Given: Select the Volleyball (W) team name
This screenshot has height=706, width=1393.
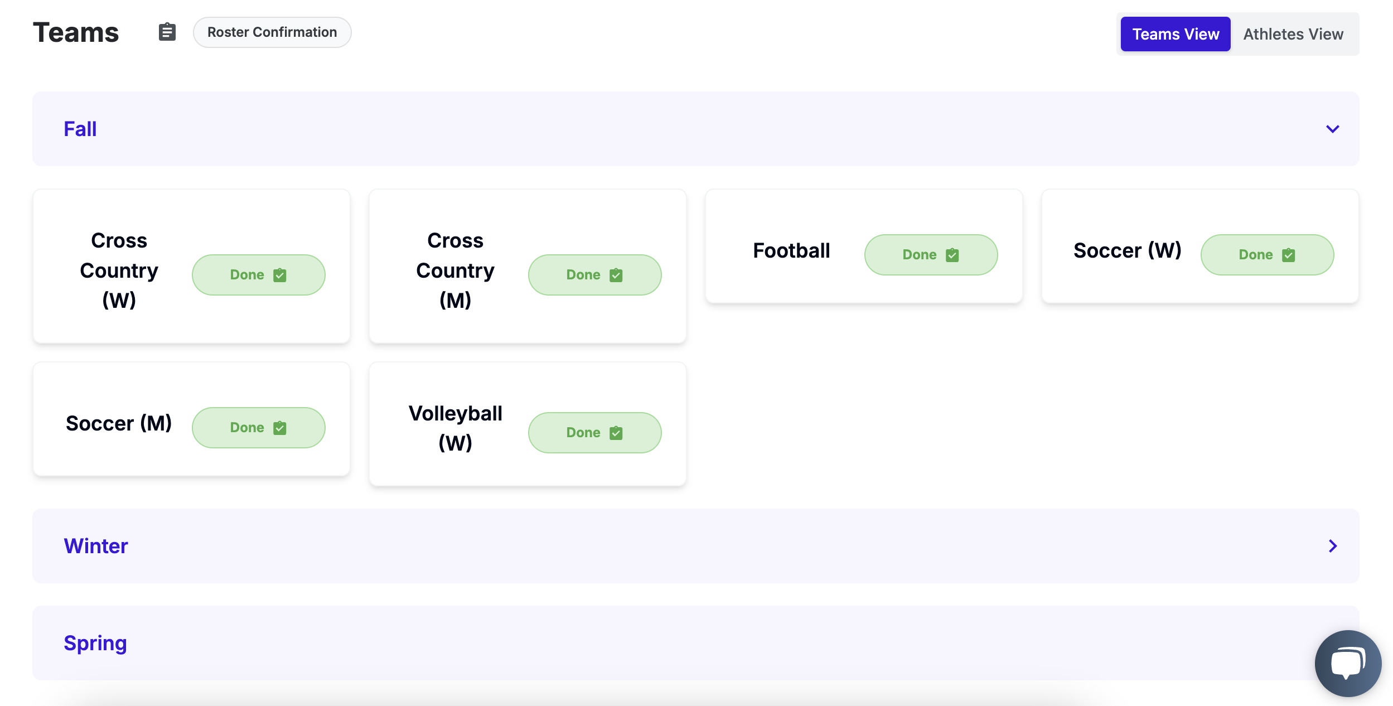Looking at the screenshot, I should click(455, 428).
